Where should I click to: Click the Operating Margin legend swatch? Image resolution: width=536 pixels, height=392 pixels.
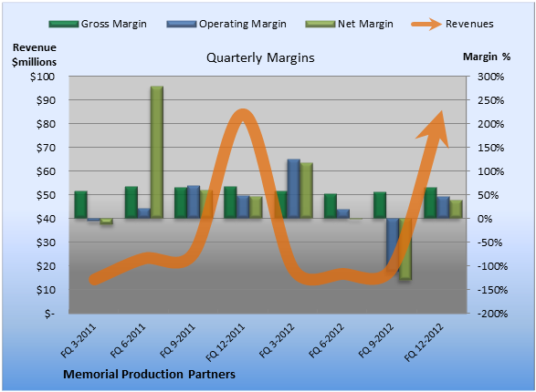(182, 24)
